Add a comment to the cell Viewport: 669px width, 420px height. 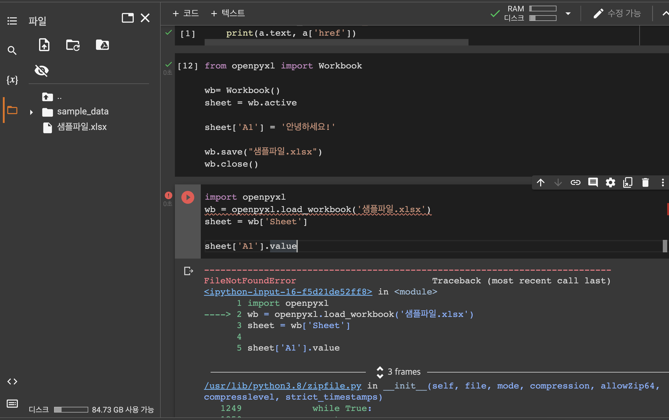[x=593, y=183]
